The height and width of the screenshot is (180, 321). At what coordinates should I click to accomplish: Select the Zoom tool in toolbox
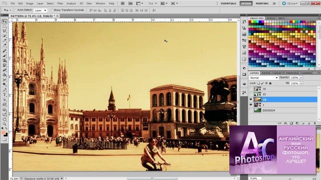point(5,124)
